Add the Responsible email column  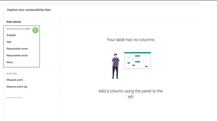coord(17,55)
